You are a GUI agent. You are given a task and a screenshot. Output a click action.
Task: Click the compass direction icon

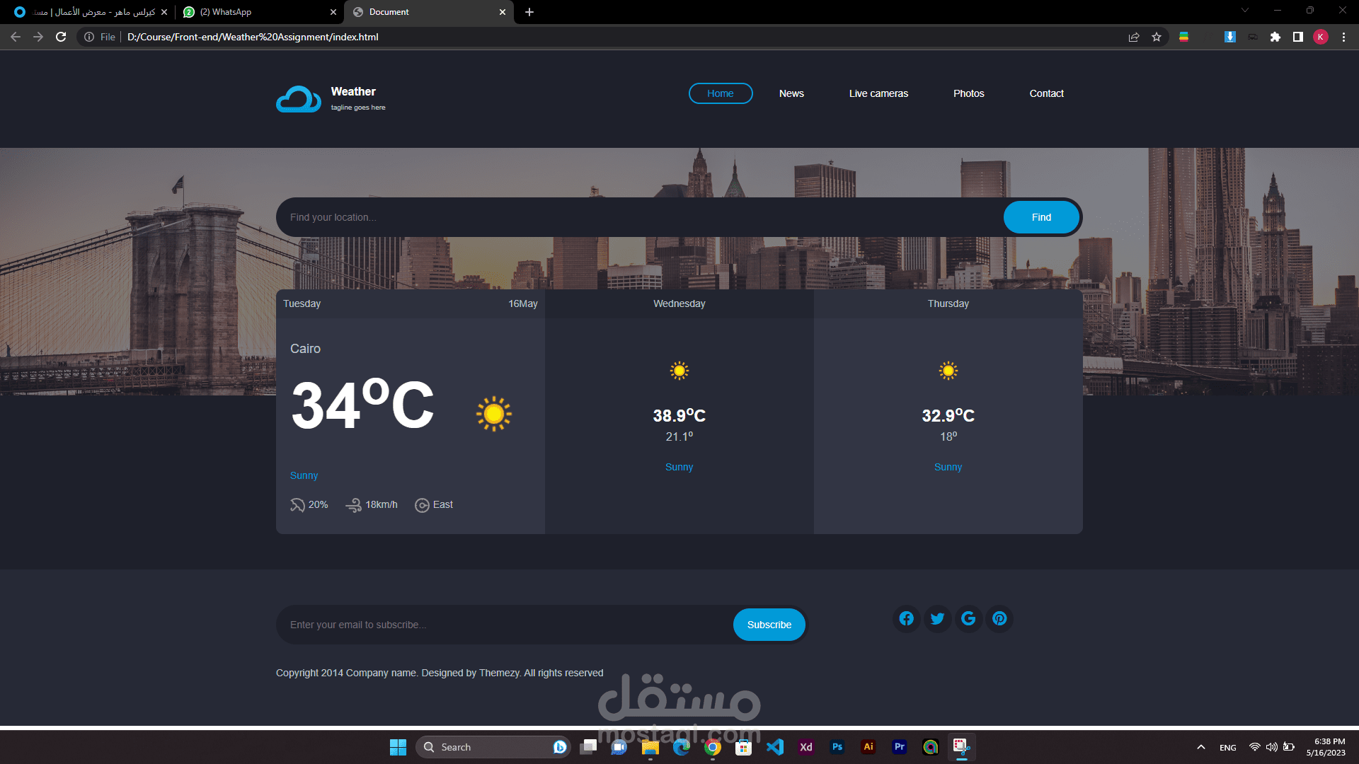[x=422, y=505]
